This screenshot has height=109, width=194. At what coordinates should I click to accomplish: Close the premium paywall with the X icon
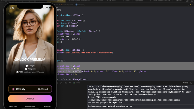point(9,14)
